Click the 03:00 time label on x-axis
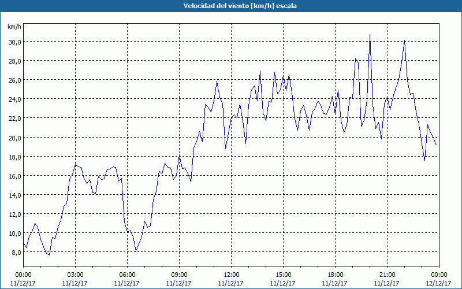The image size is (462, 289). click(76, 275)
